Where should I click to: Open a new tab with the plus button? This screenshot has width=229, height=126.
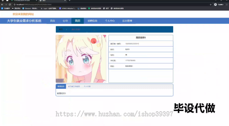click(69, 1)
